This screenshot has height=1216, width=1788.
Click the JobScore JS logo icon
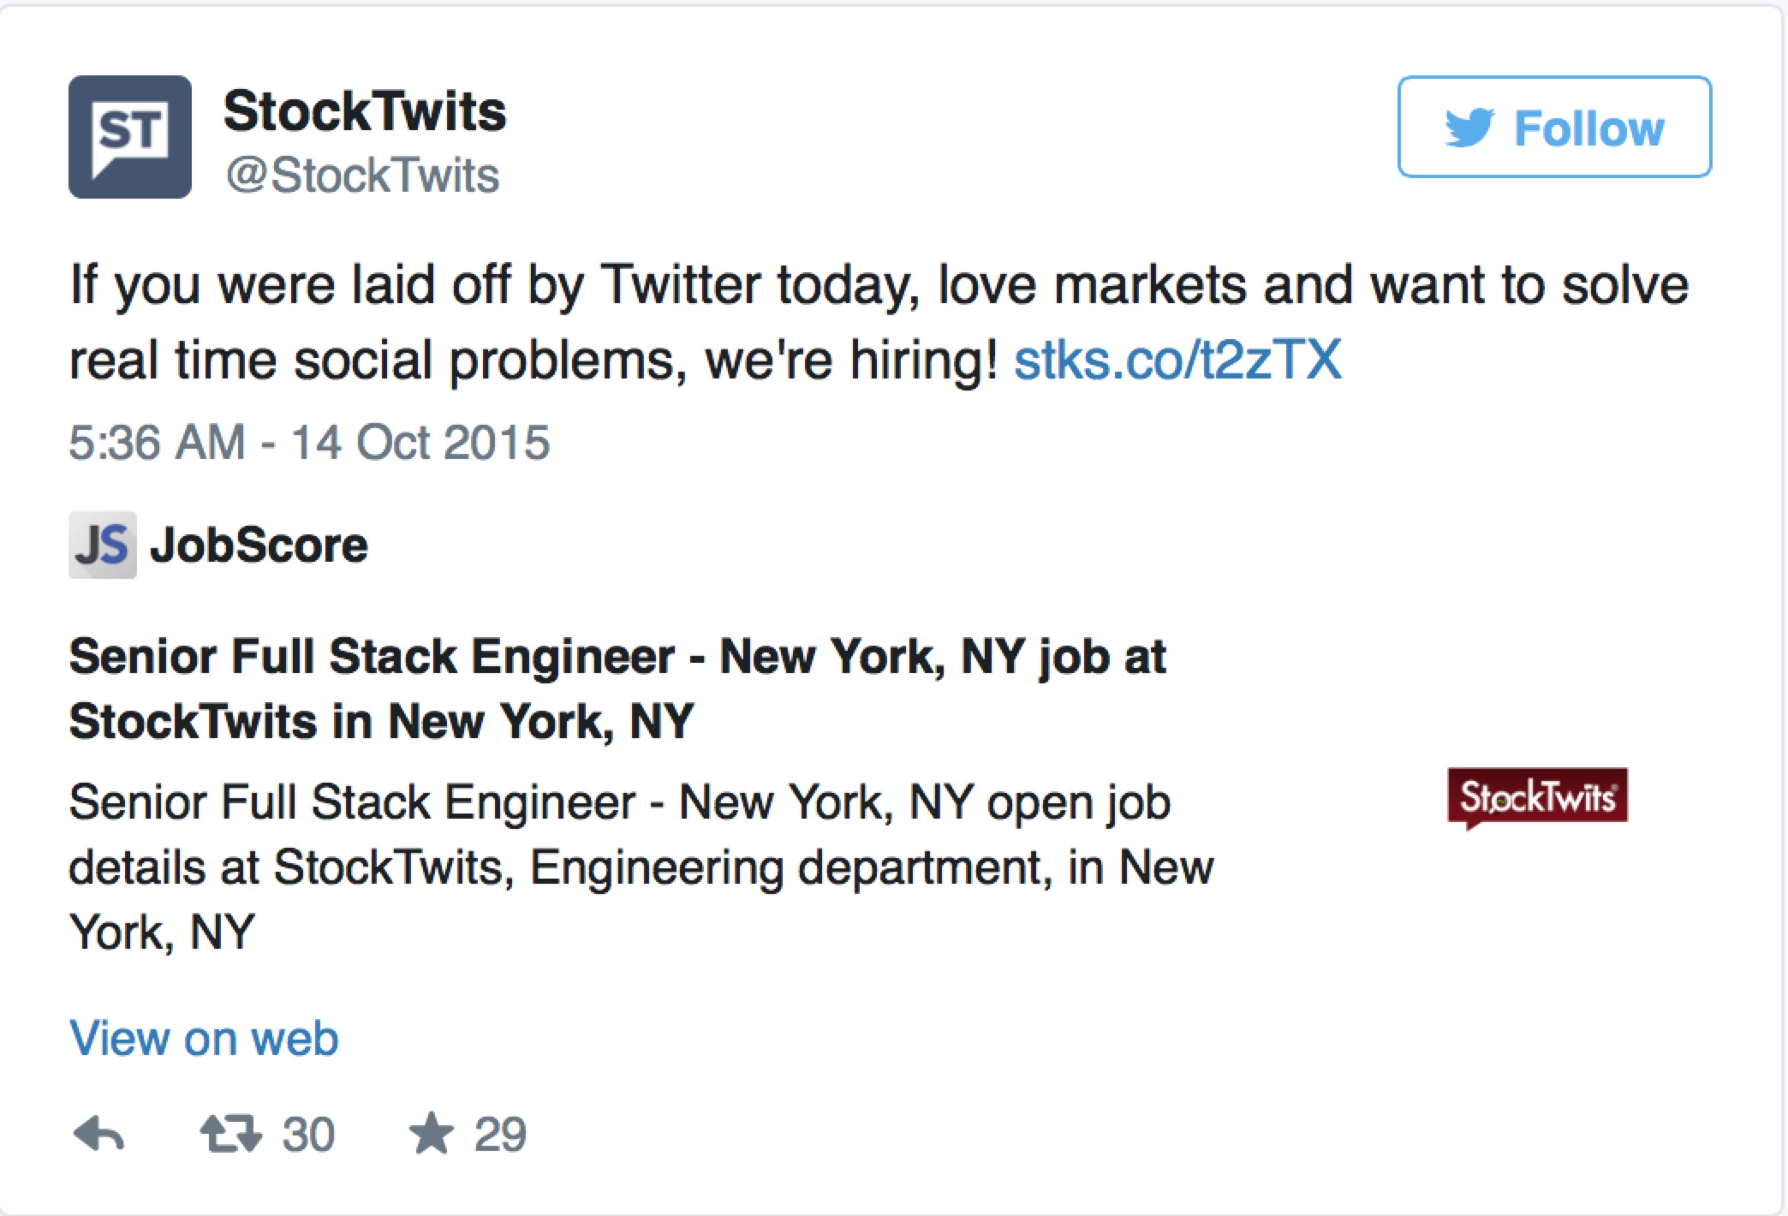[103, 545]
